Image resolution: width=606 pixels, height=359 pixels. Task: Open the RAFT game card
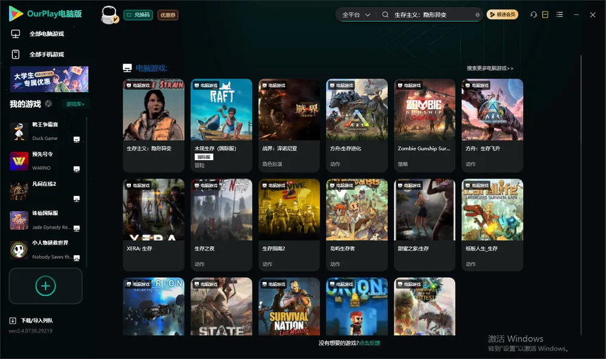coord(221,126)
